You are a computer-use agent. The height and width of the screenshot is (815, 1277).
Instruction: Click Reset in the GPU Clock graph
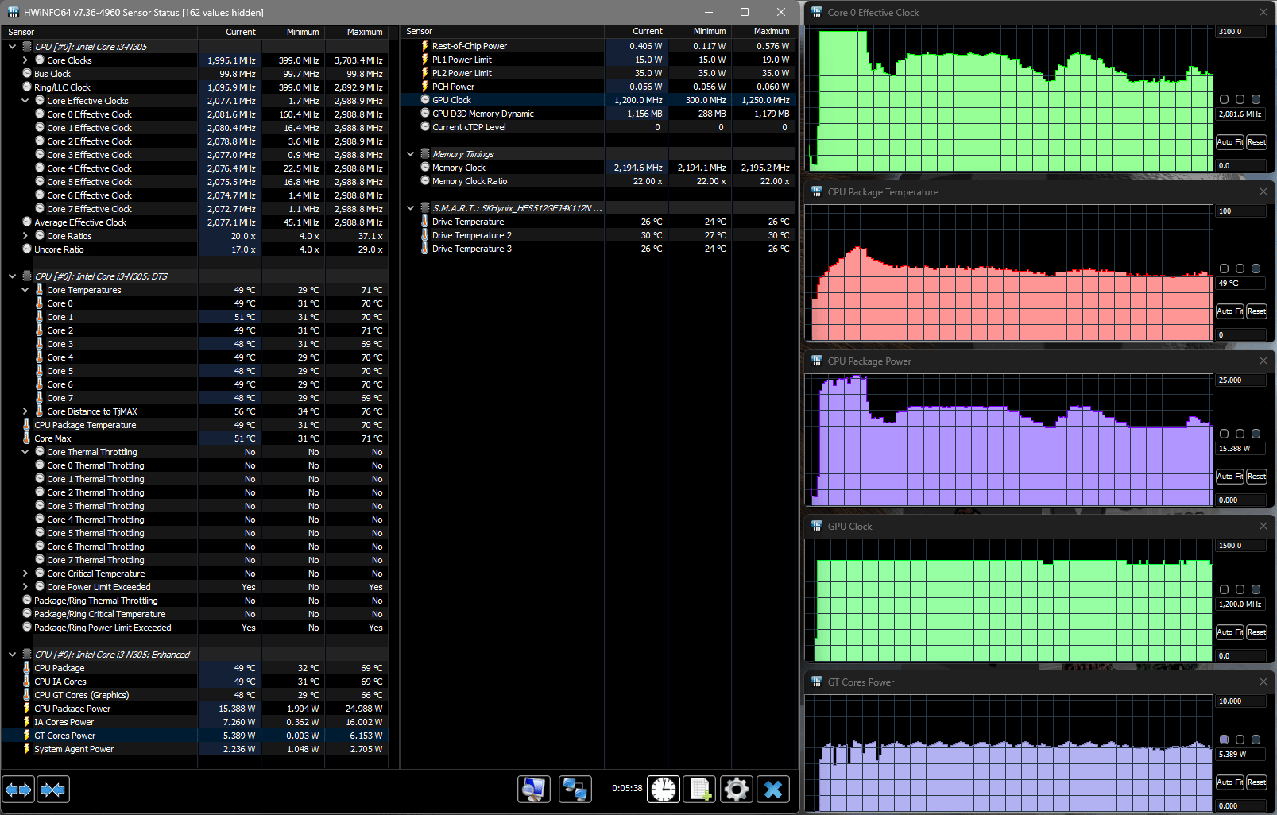pyautogui.click(x=1256, y=632)
